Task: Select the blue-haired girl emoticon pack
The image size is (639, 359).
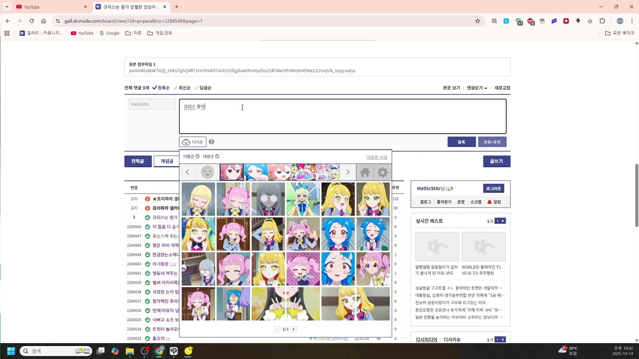Action: [x=256, y=173]
